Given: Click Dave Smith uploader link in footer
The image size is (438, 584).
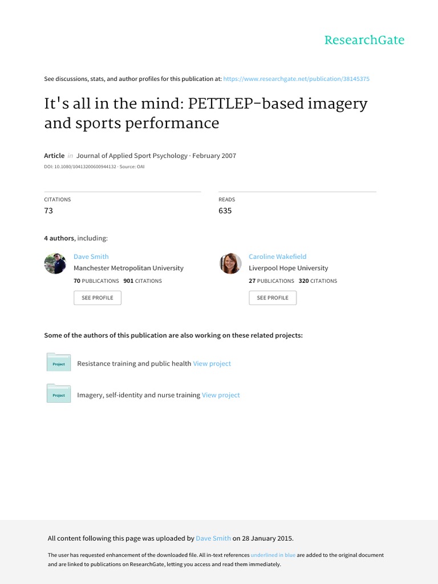Looking at the screenshot, I should [213, 538].
